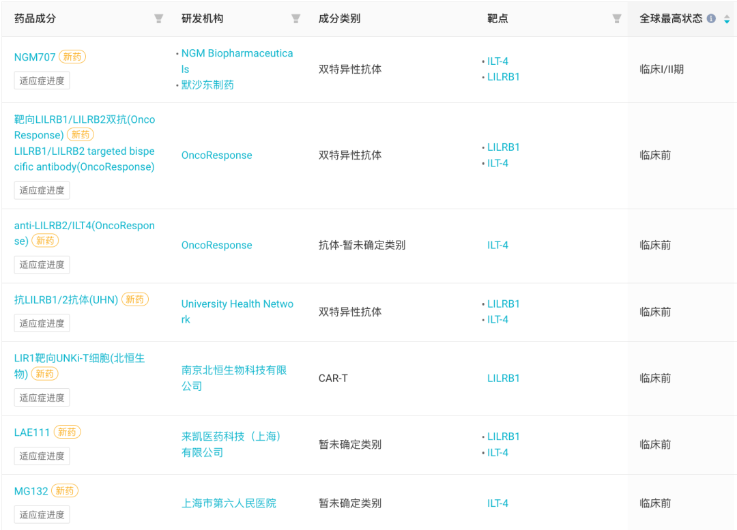Open filter for 靶点 column
Screen dimensions: 737x530
[616, 19]
